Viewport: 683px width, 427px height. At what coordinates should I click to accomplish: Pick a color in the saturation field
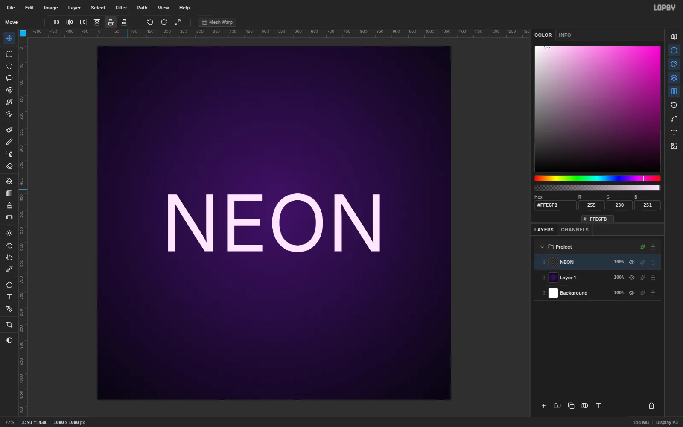pyautogui.click(x=598, y=109)
